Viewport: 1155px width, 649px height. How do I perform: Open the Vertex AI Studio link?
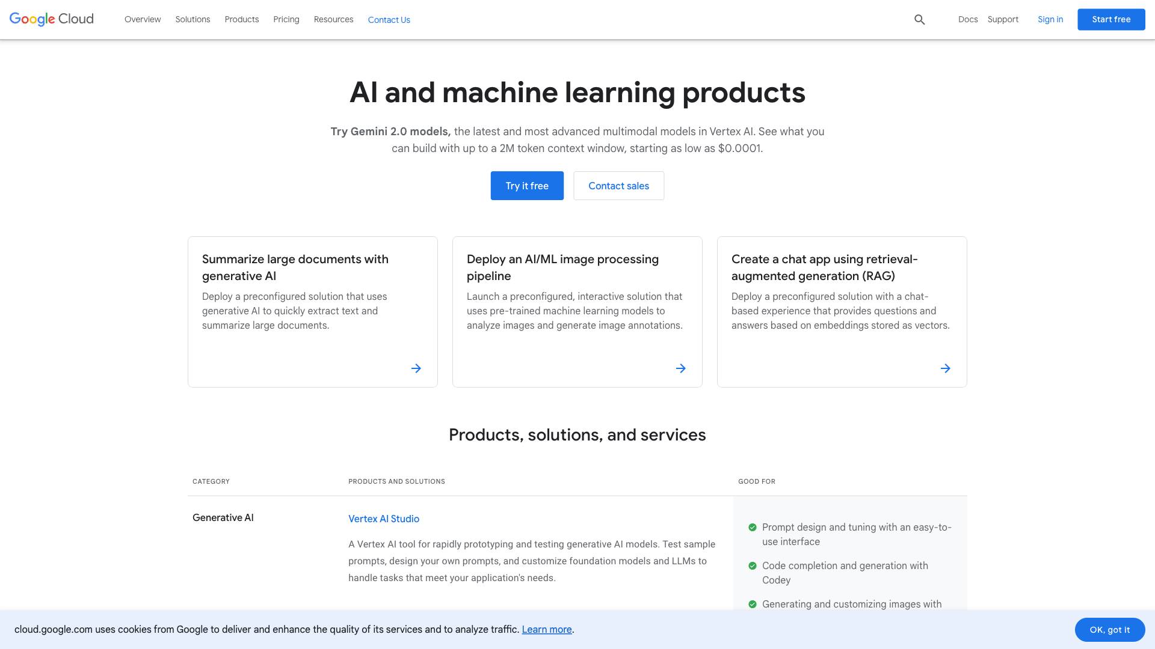click(x=383, y=519)
